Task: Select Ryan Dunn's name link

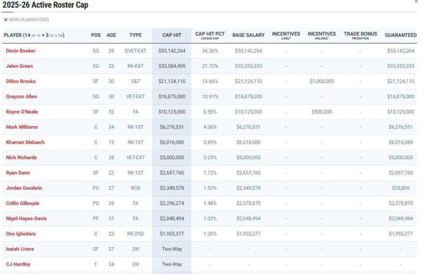Action: (x=18, y=173)
